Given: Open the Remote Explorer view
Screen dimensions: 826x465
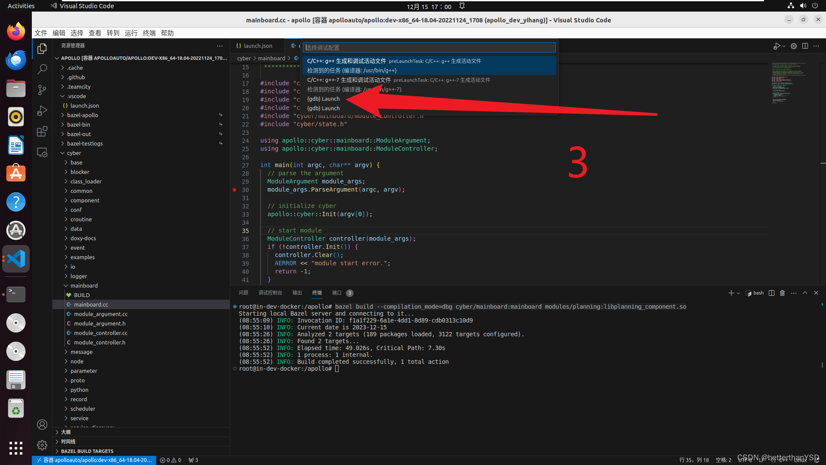Looking at the screenshot, I should [x=42, y=152].
